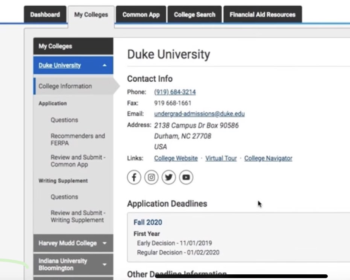
Task: Open the Virtual Tour link
Action: click(x=221, y=158)
